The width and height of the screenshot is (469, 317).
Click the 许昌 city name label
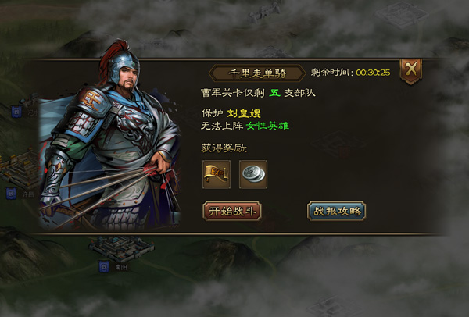tap(28, 194)
